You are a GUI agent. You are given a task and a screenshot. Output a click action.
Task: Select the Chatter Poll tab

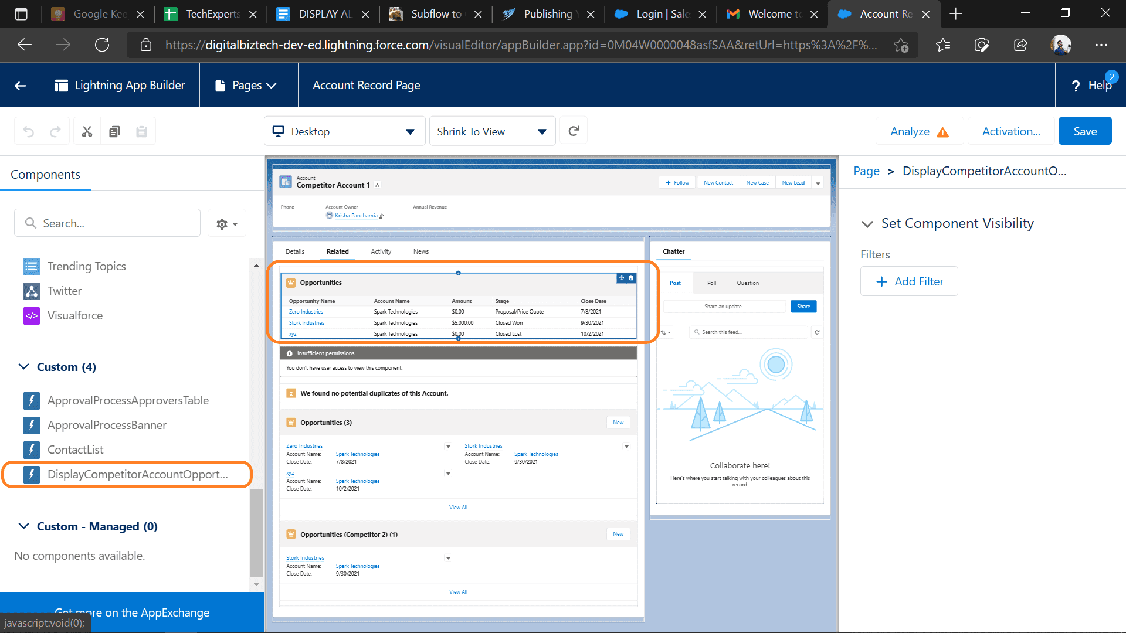[x=711, y=283]
